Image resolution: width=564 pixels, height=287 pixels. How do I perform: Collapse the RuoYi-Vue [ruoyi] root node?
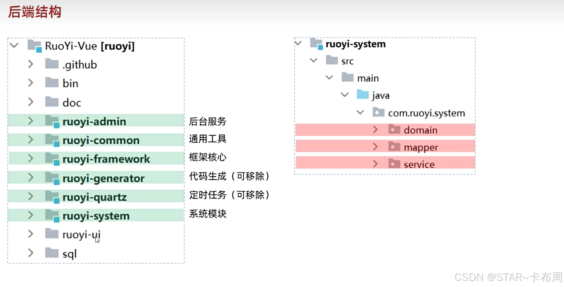pyautogui.click(x=14, y=46)
